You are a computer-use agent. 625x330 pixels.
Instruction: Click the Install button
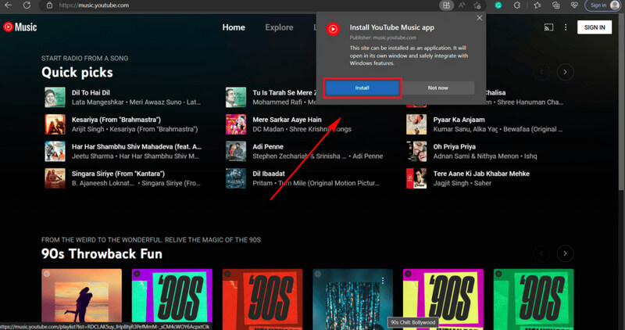coord(362,88)
